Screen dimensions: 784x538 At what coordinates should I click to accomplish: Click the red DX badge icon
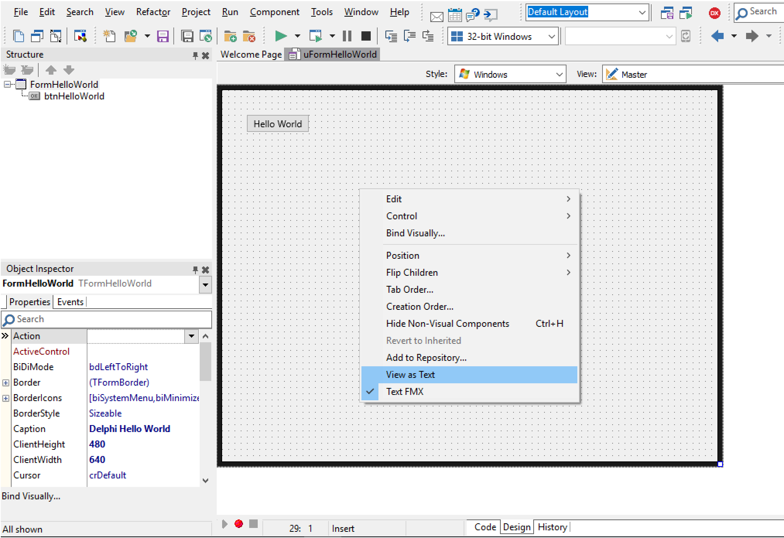pos(714,13)
